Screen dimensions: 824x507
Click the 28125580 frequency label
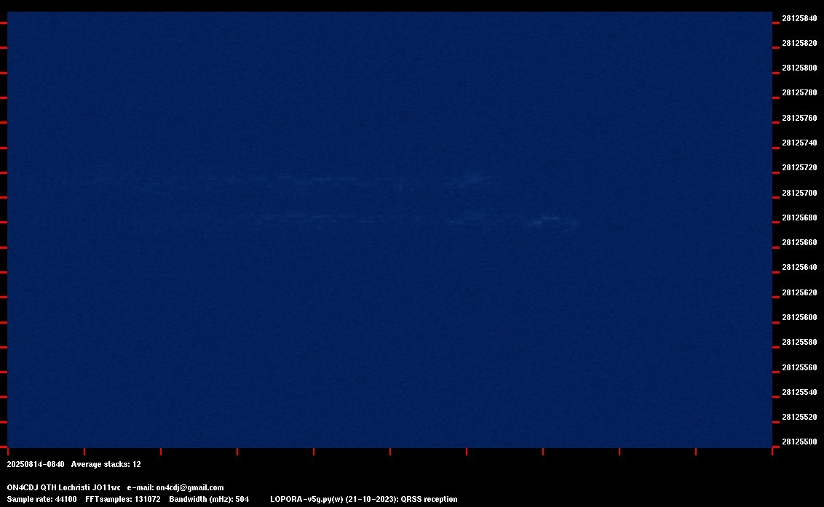coord(799,342)
